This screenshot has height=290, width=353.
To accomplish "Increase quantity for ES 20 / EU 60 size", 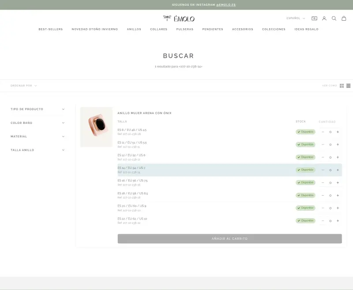I will (338, 208).
